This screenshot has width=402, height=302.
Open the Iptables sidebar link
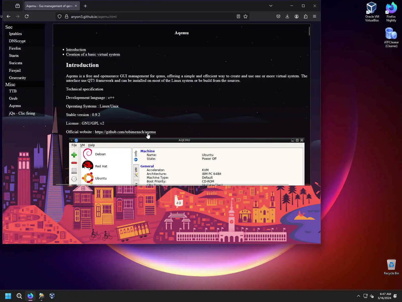[15, 34]
